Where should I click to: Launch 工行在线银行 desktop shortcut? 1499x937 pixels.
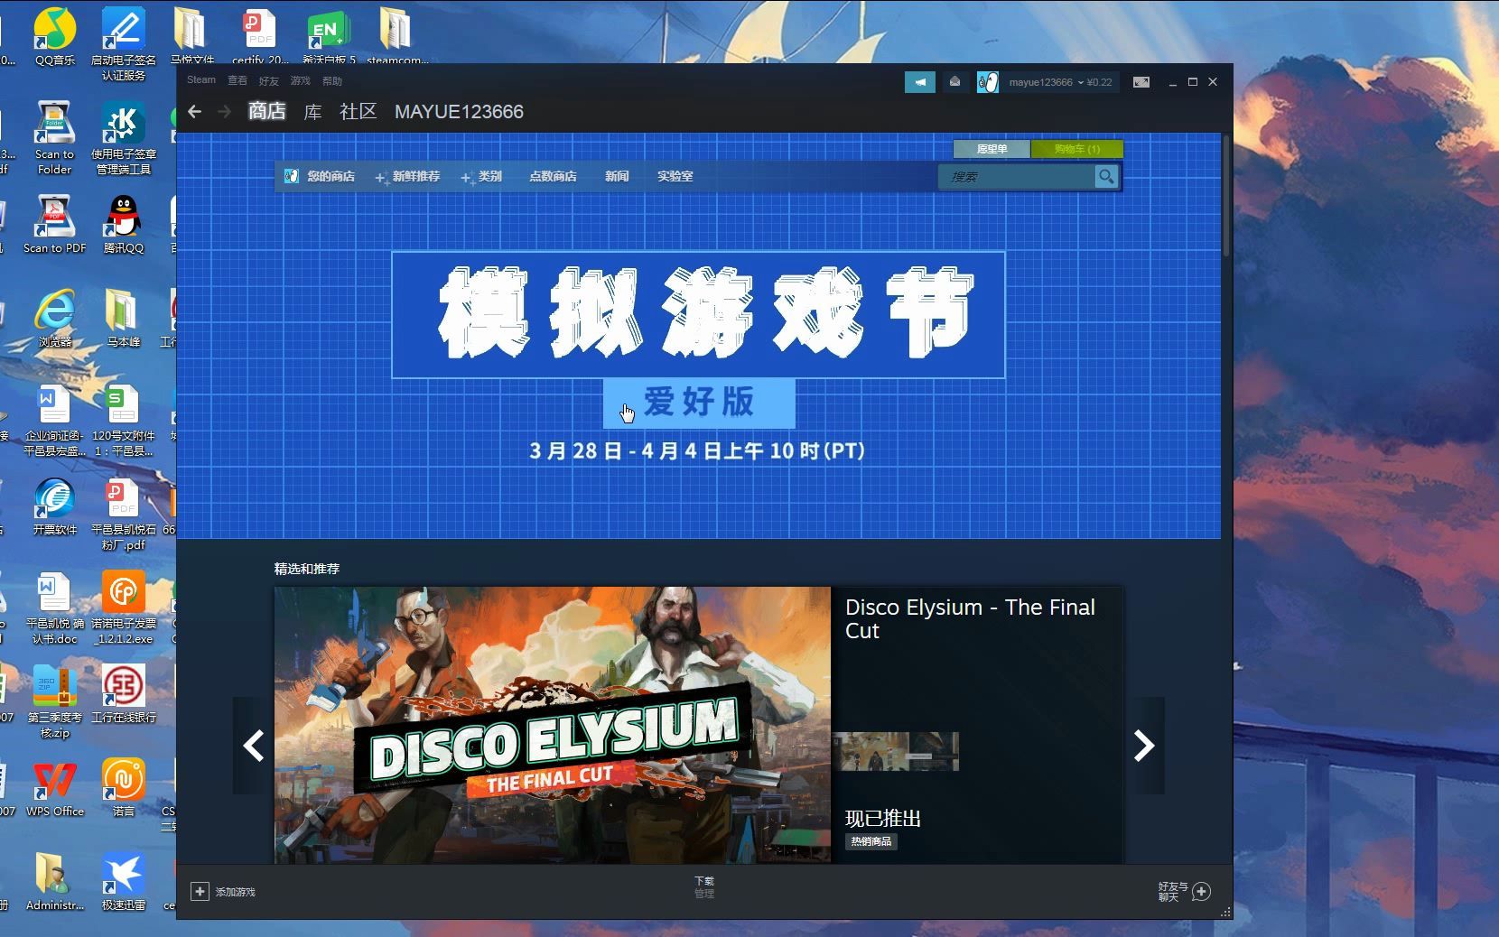click(124, 693)
